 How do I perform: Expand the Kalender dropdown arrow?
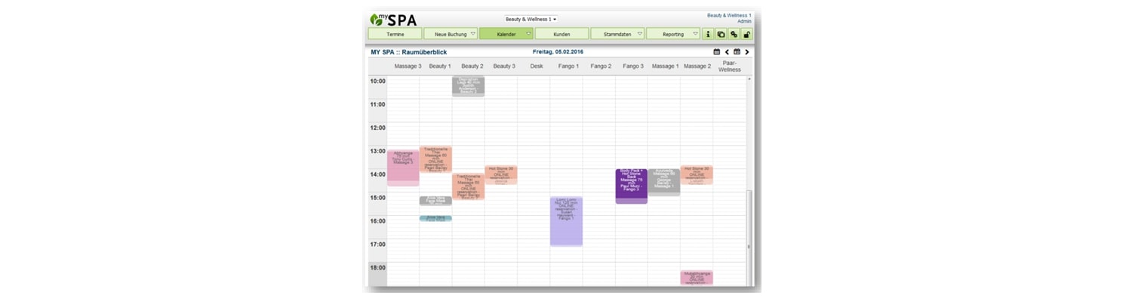(529, 34)
